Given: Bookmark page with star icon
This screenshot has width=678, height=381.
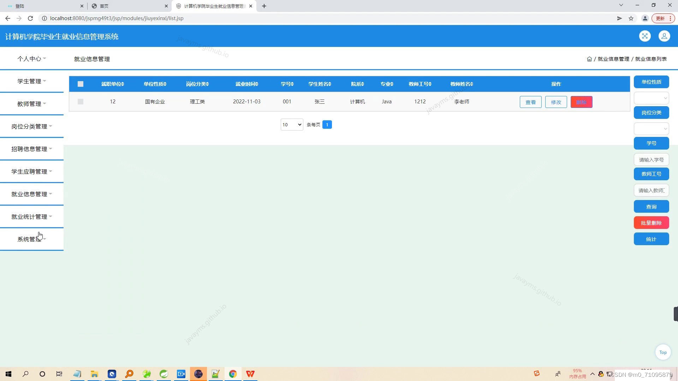Looking at the screenshot, I should point(631,18).
